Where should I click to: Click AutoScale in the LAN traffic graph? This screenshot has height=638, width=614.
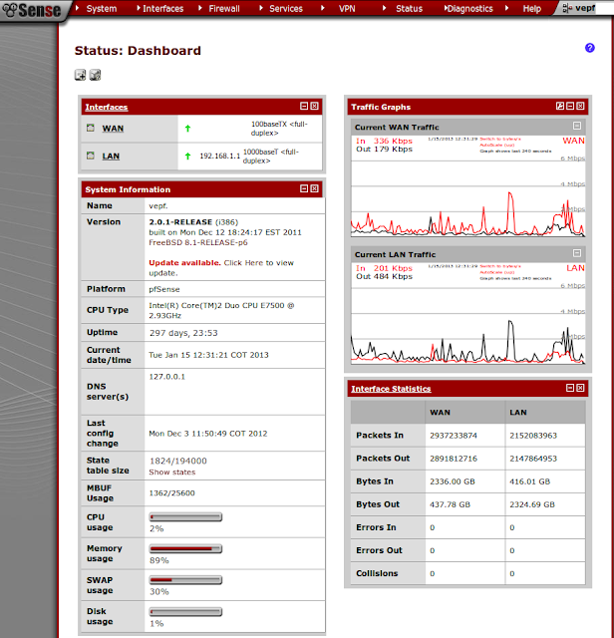pos(497,272)
